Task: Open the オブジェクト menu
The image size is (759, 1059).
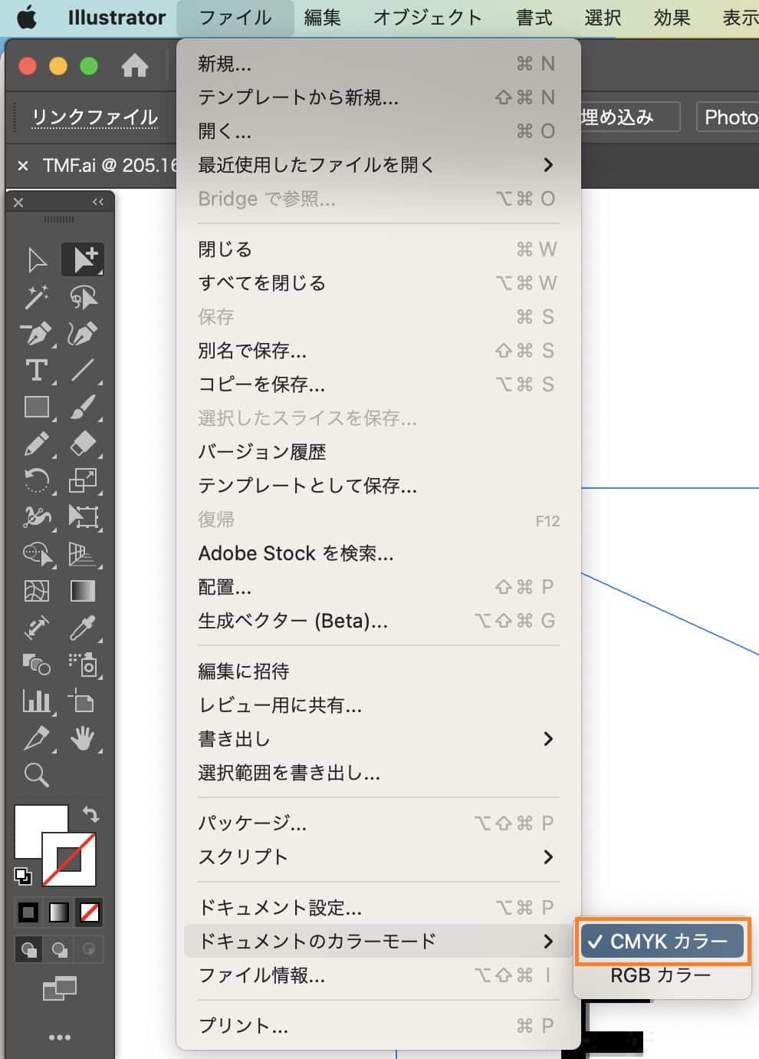Action: click(428, 18)
